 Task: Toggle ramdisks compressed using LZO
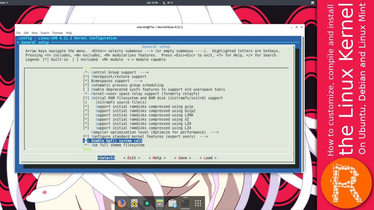click(x=137, y=124)
